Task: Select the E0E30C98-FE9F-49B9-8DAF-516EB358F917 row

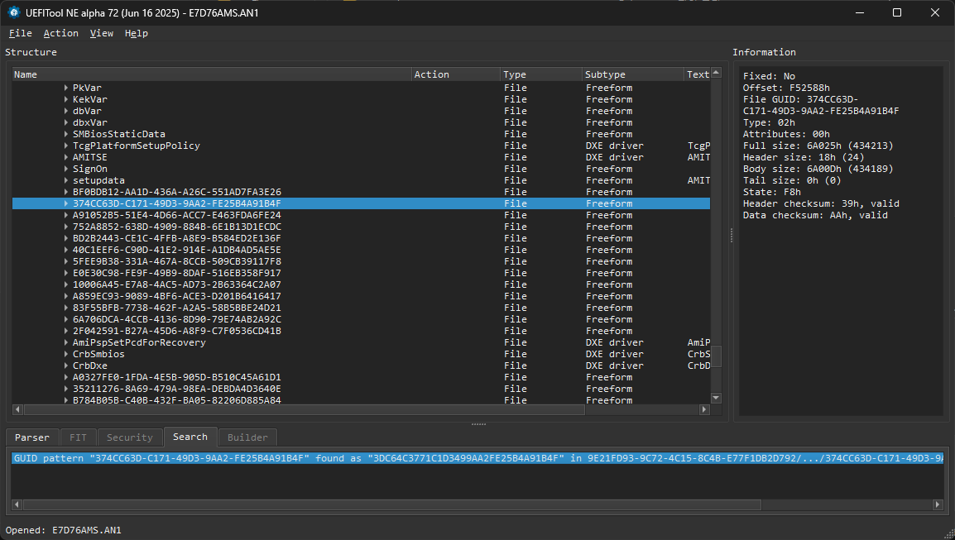Action: point(361,273)
